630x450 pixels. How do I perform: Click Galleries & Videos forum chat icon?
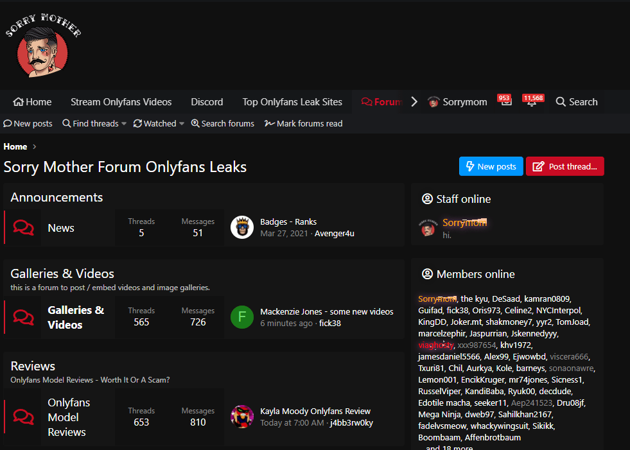pyautogui.click(x=23, y=317)
